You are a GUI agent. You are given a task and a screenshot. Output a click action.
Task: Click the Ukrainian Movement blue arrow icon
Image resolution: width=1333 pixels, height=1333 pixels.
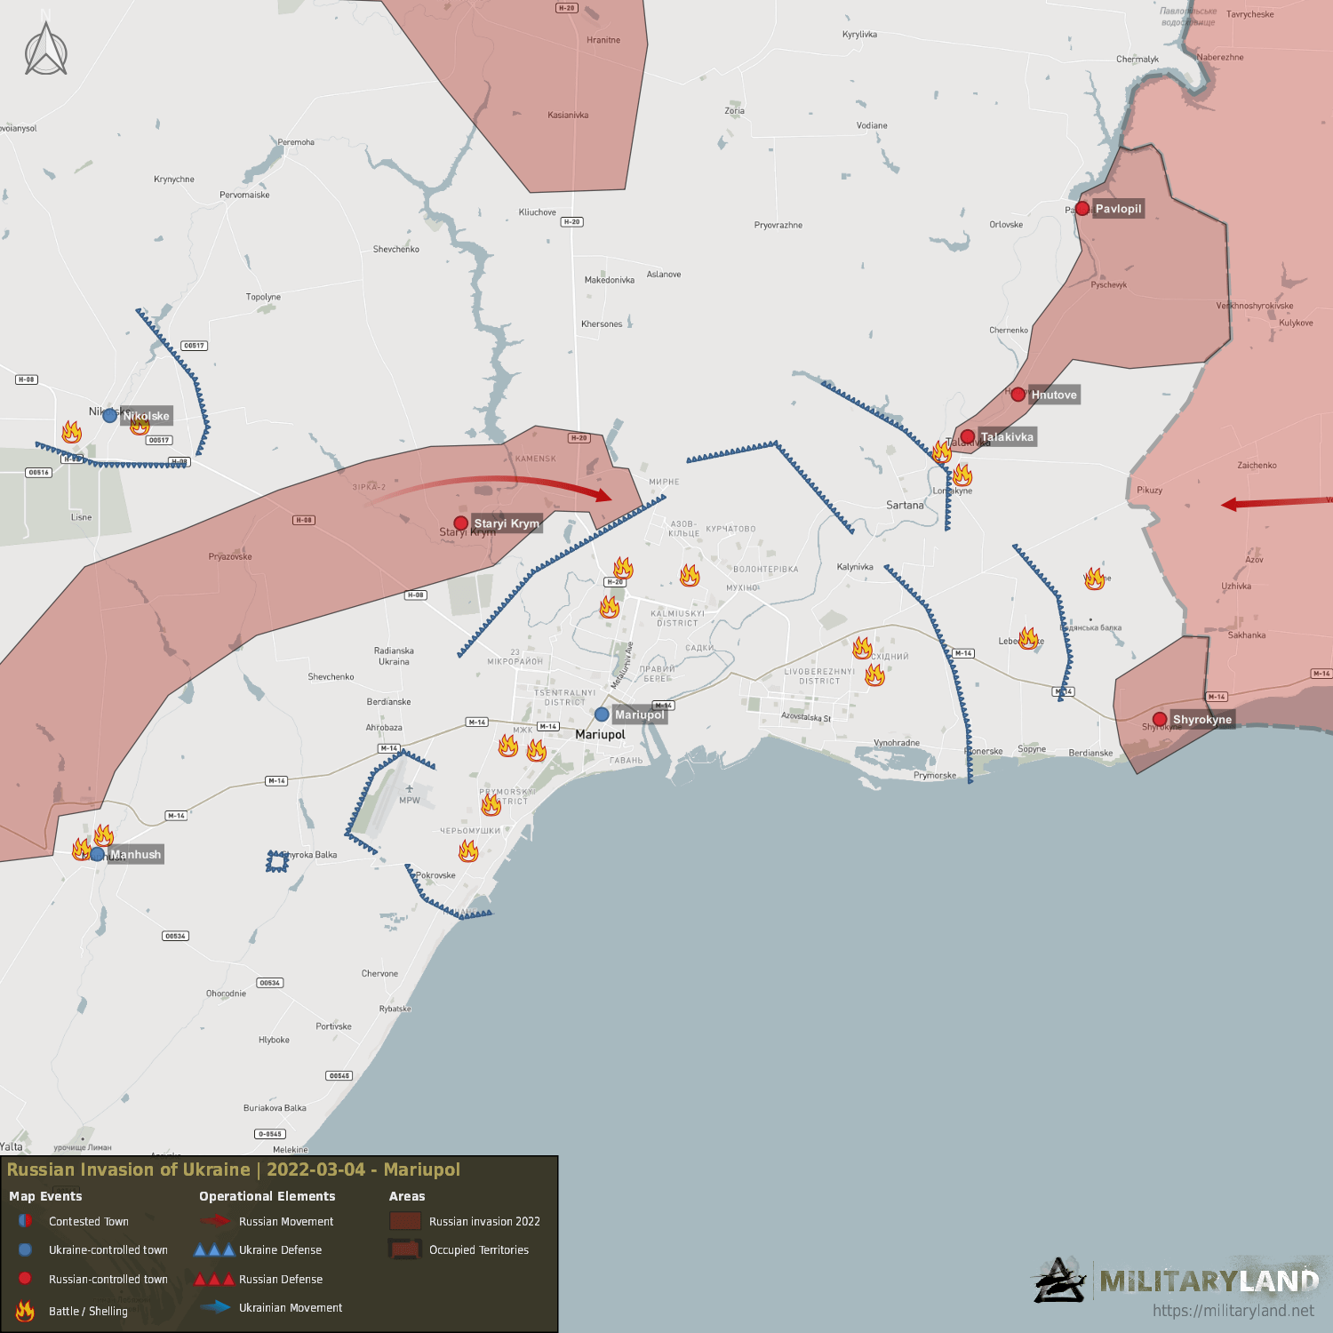tap(215, 1306)
